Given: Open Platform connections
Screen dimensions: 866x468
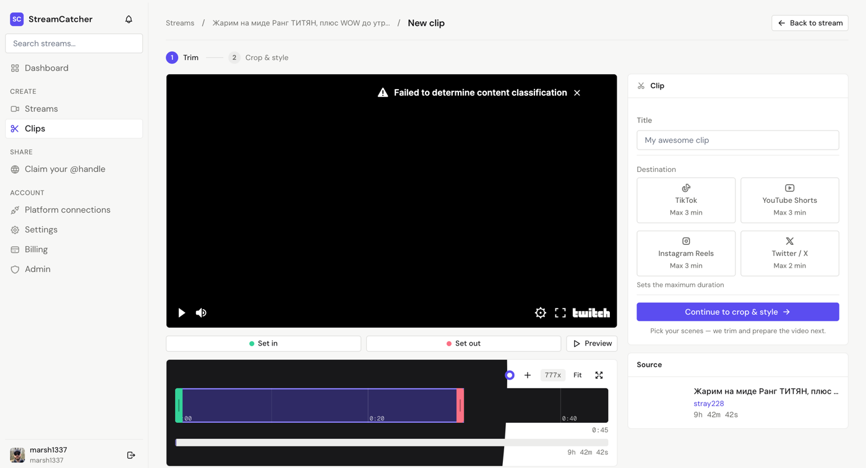Looking at the screenshot, I should (74, 210).
